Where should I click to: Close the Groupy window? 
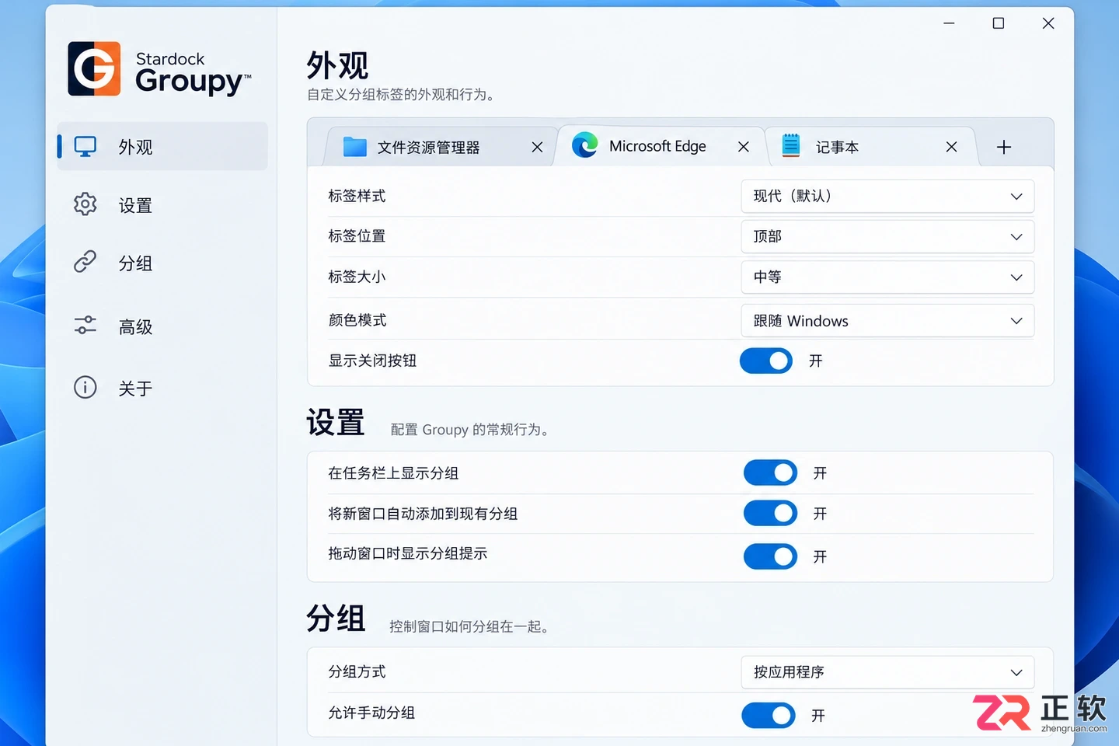coord(1048,23)
